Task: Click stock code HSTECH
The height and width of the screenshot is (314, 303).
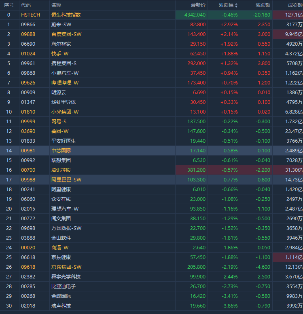Action: point(30,15)
